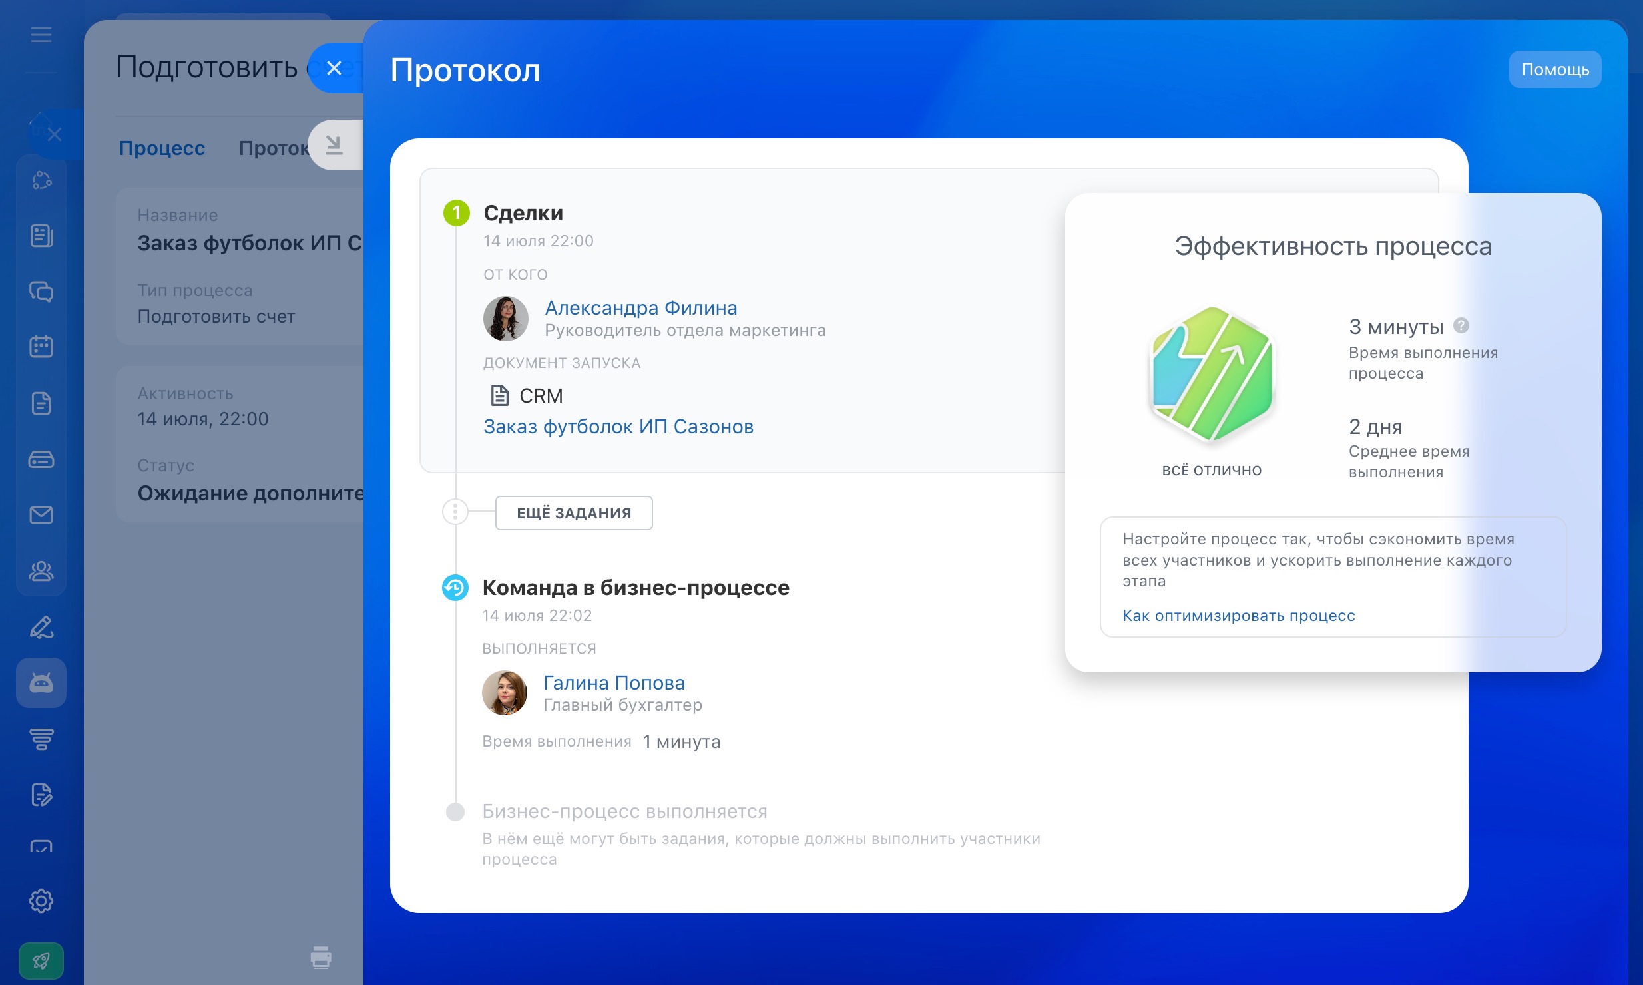Click Команда в бизнес-процессе heading
The height and width of the screenshot is (985, 1643).
coord(636,588)
